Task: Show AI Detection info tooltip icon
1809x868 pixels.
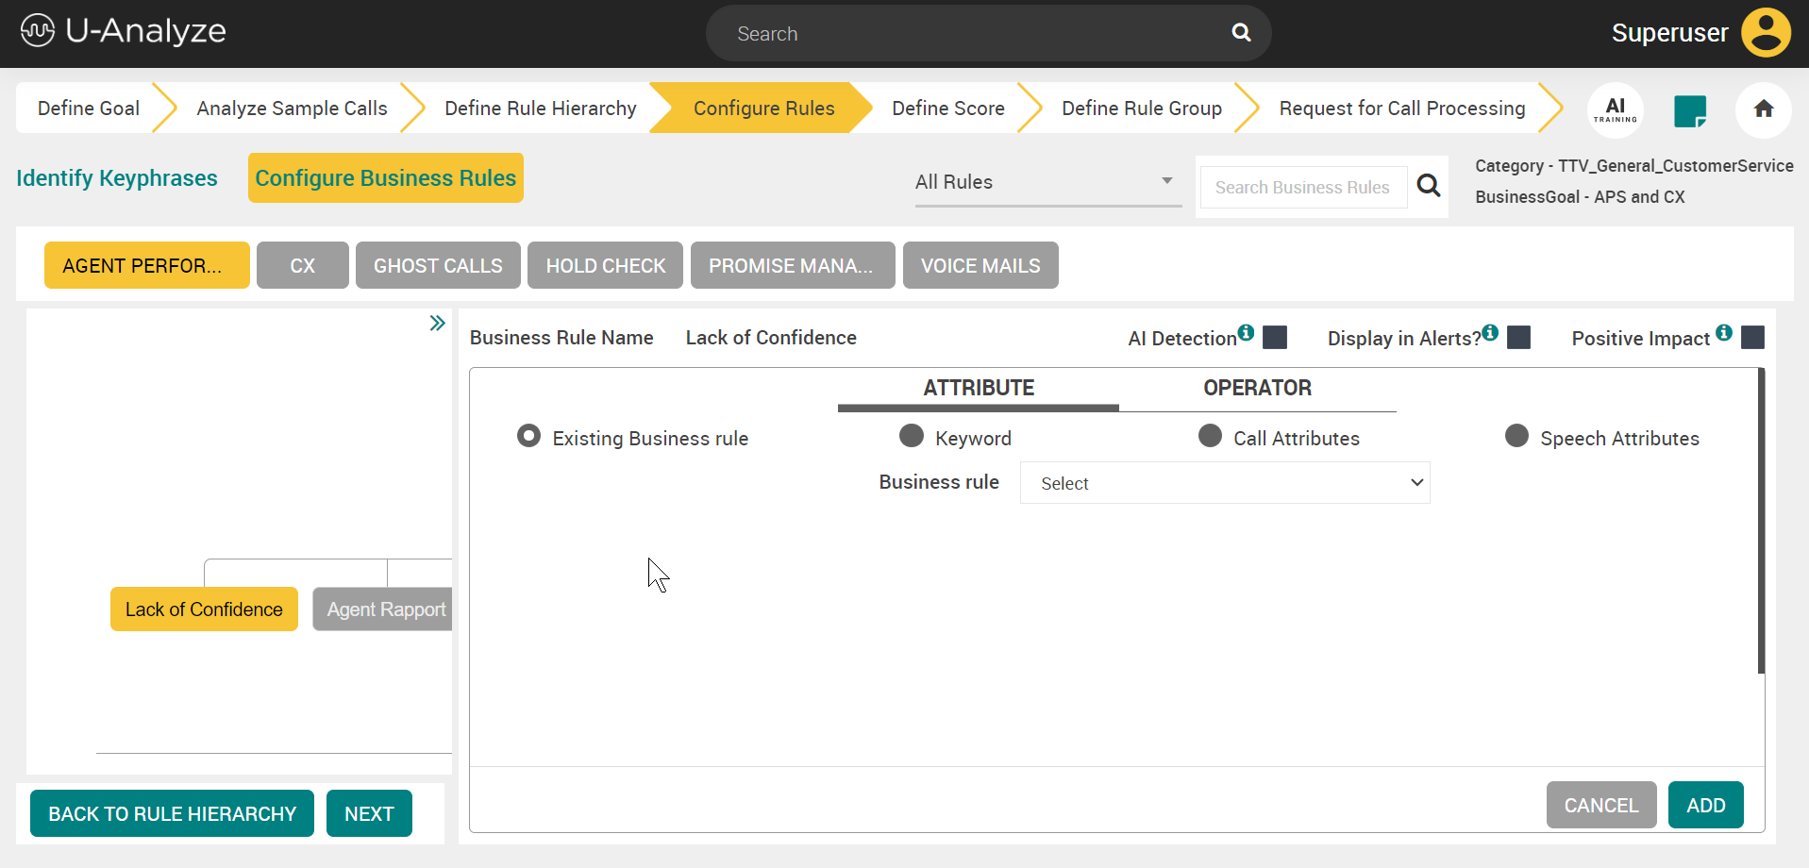Action: tap(1246, 332)
